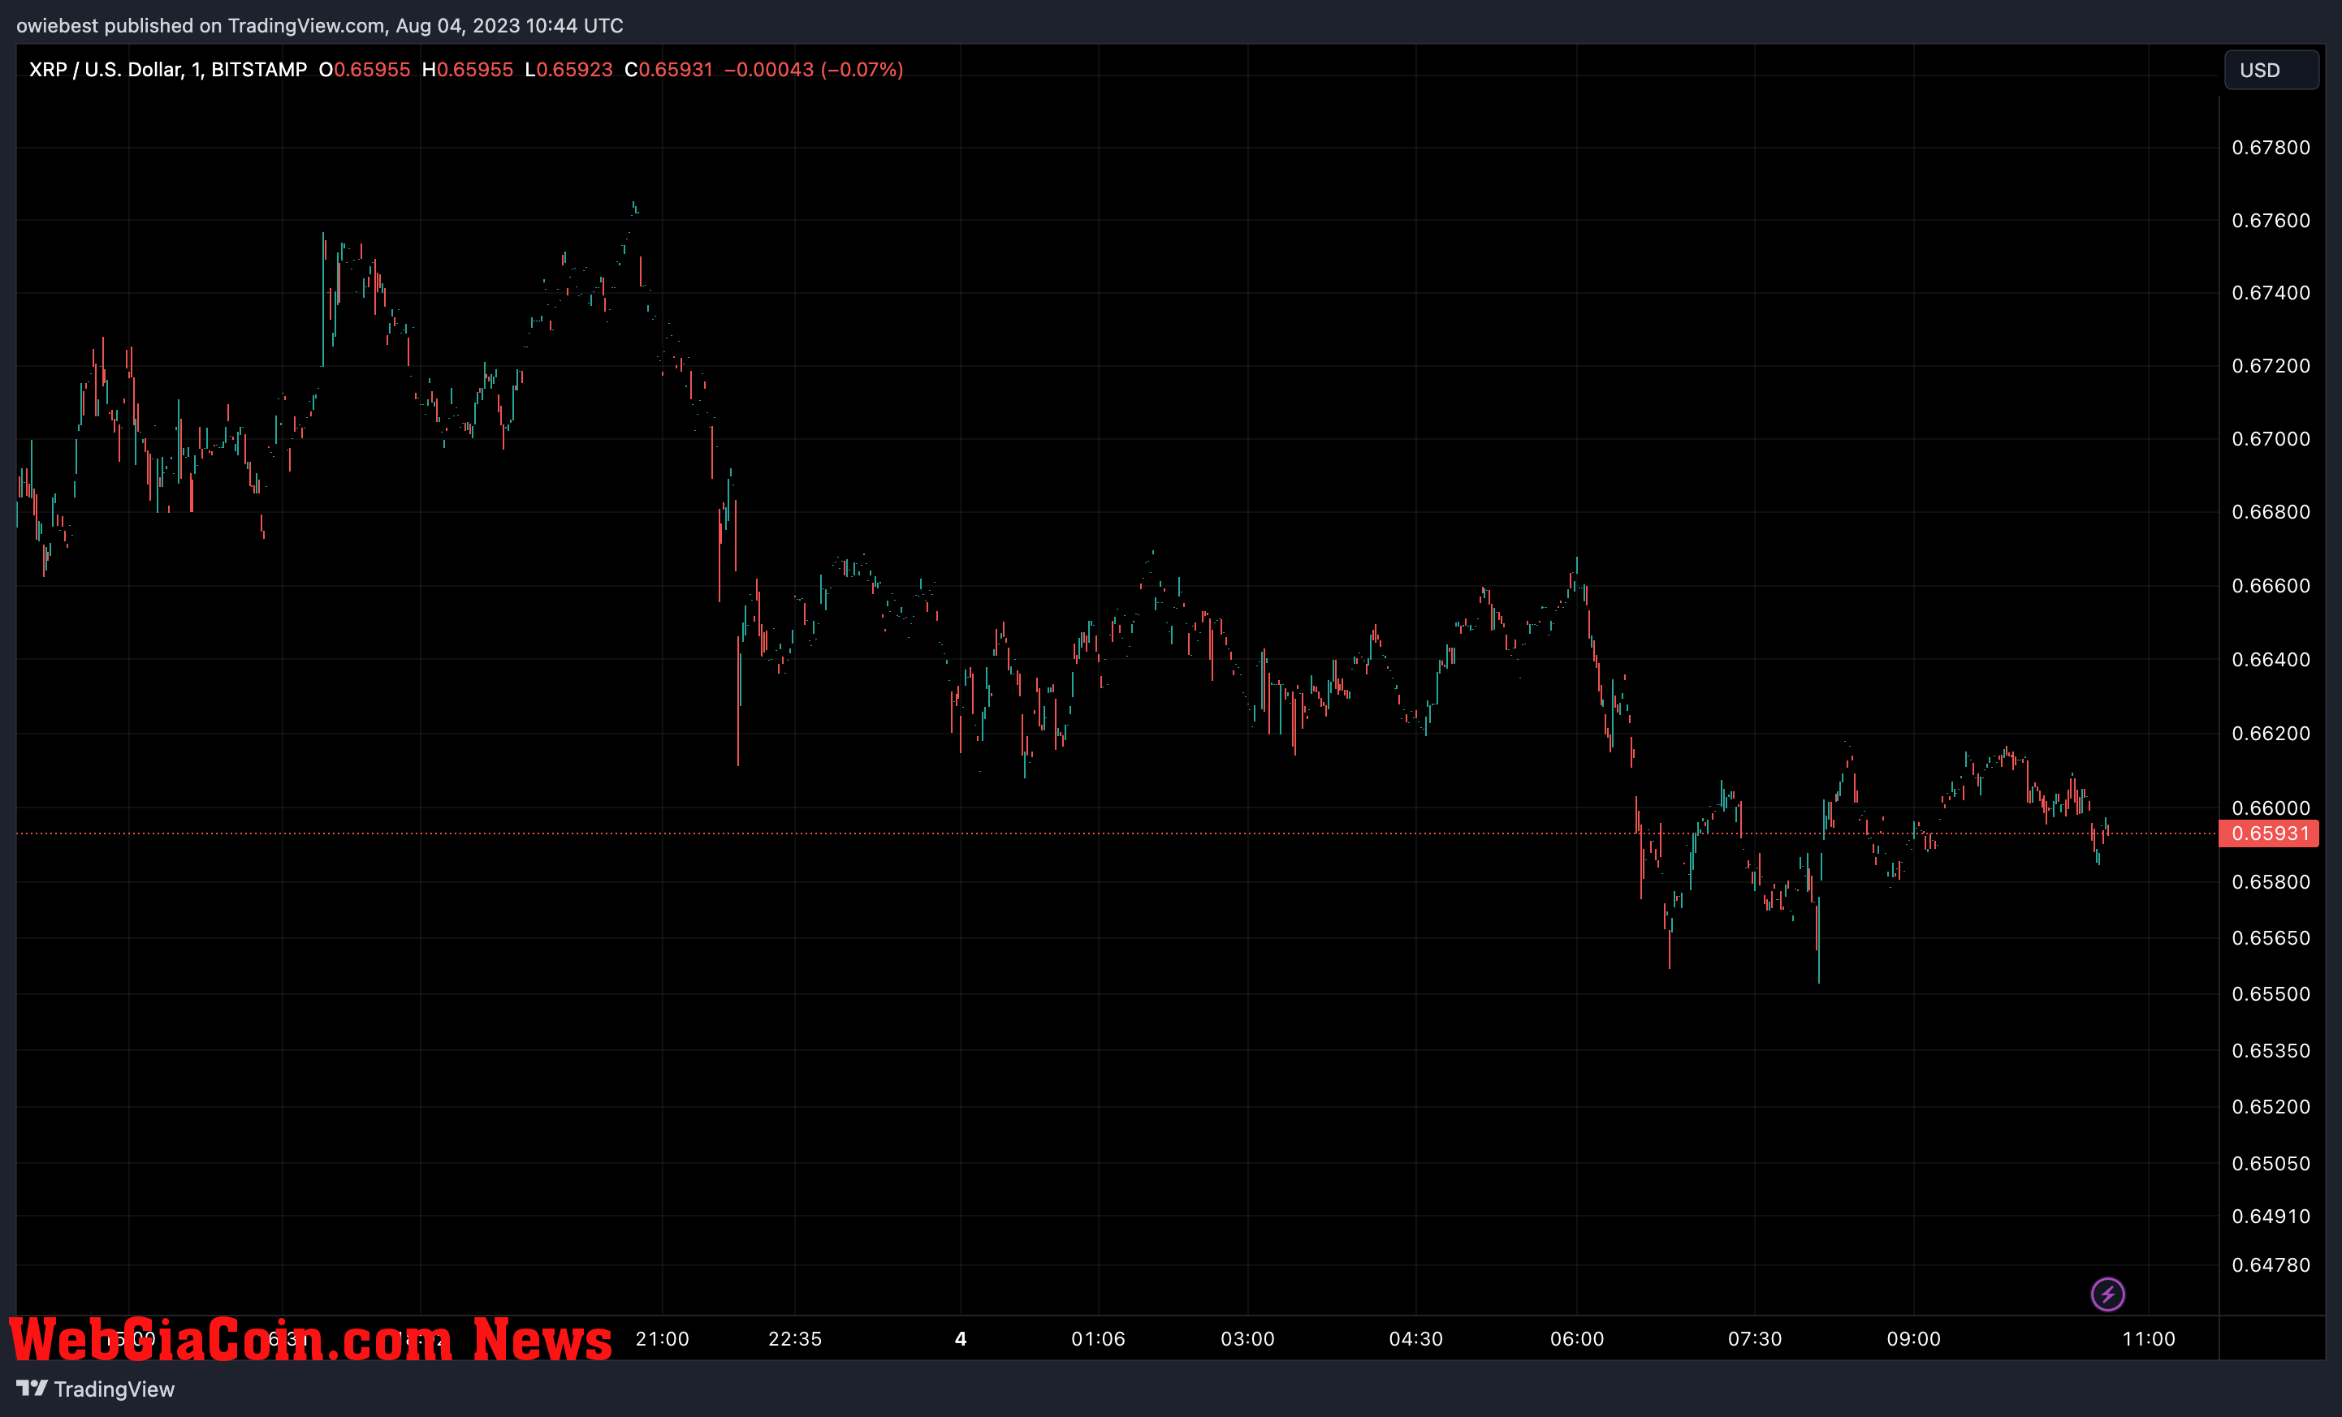Click the 09:00 time axis label
The width and height of the screenshot is (2342, 1417).
tap(1914, 1339)
